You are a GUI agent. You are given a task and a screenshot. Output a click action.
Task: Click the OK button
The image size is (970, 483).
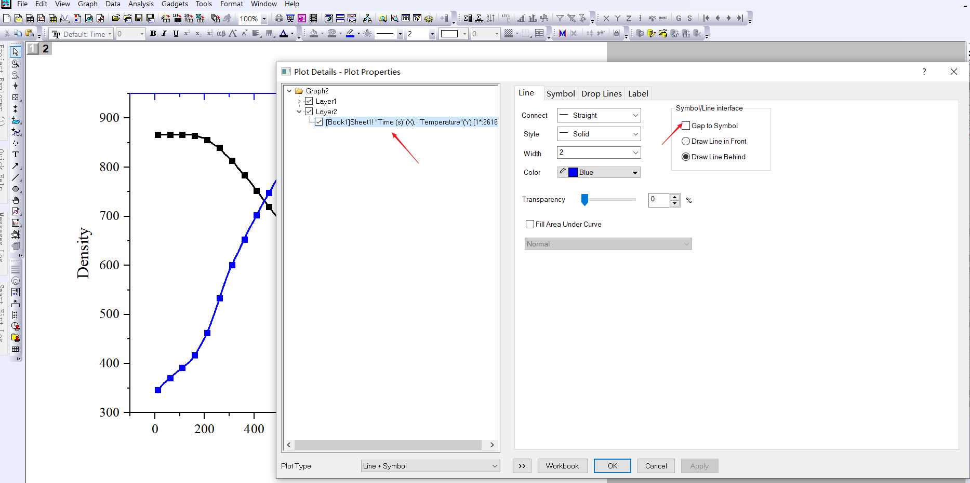click(613, 466)
